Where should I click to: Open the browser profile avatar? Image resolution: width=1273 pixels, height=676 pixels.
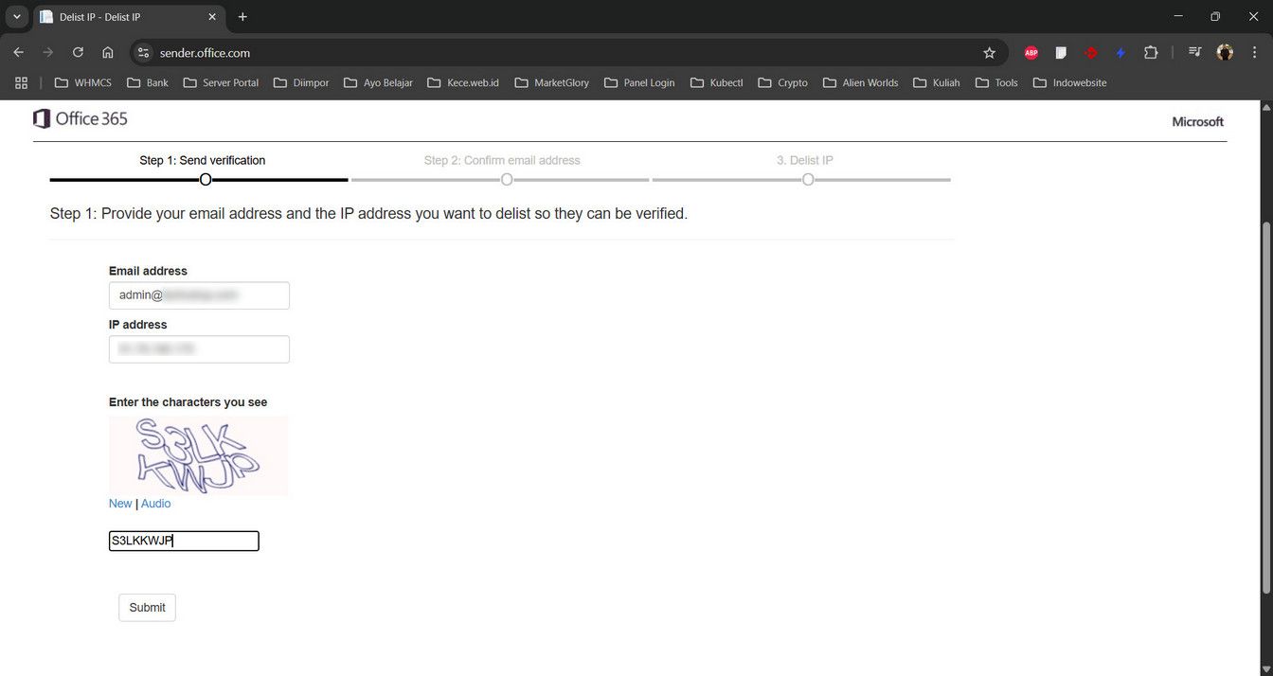pyautogui.click(x=1225, y=53)
